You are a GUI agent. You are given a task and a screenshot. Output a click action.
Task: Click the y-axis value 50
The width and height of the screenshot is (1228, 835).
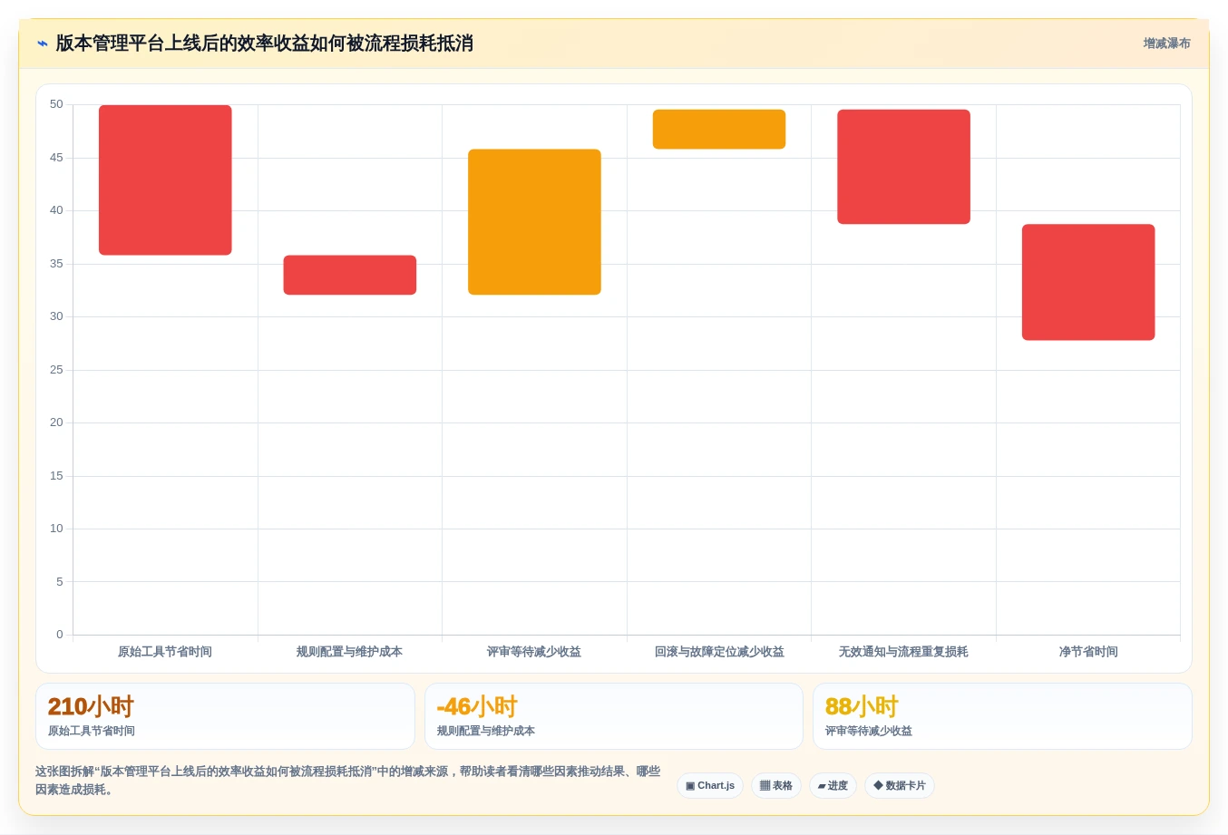coord(56,104)
